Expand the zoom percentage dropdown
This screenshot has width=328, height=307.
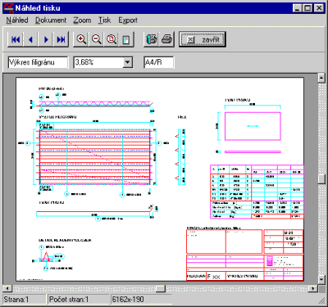(x=127, y=62)
